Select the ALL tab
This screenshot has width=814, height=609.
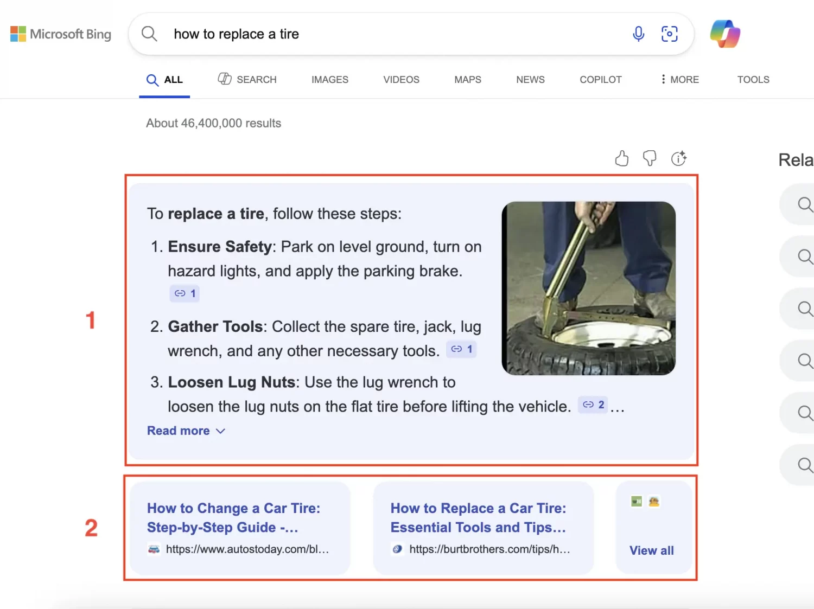point(164,80)
